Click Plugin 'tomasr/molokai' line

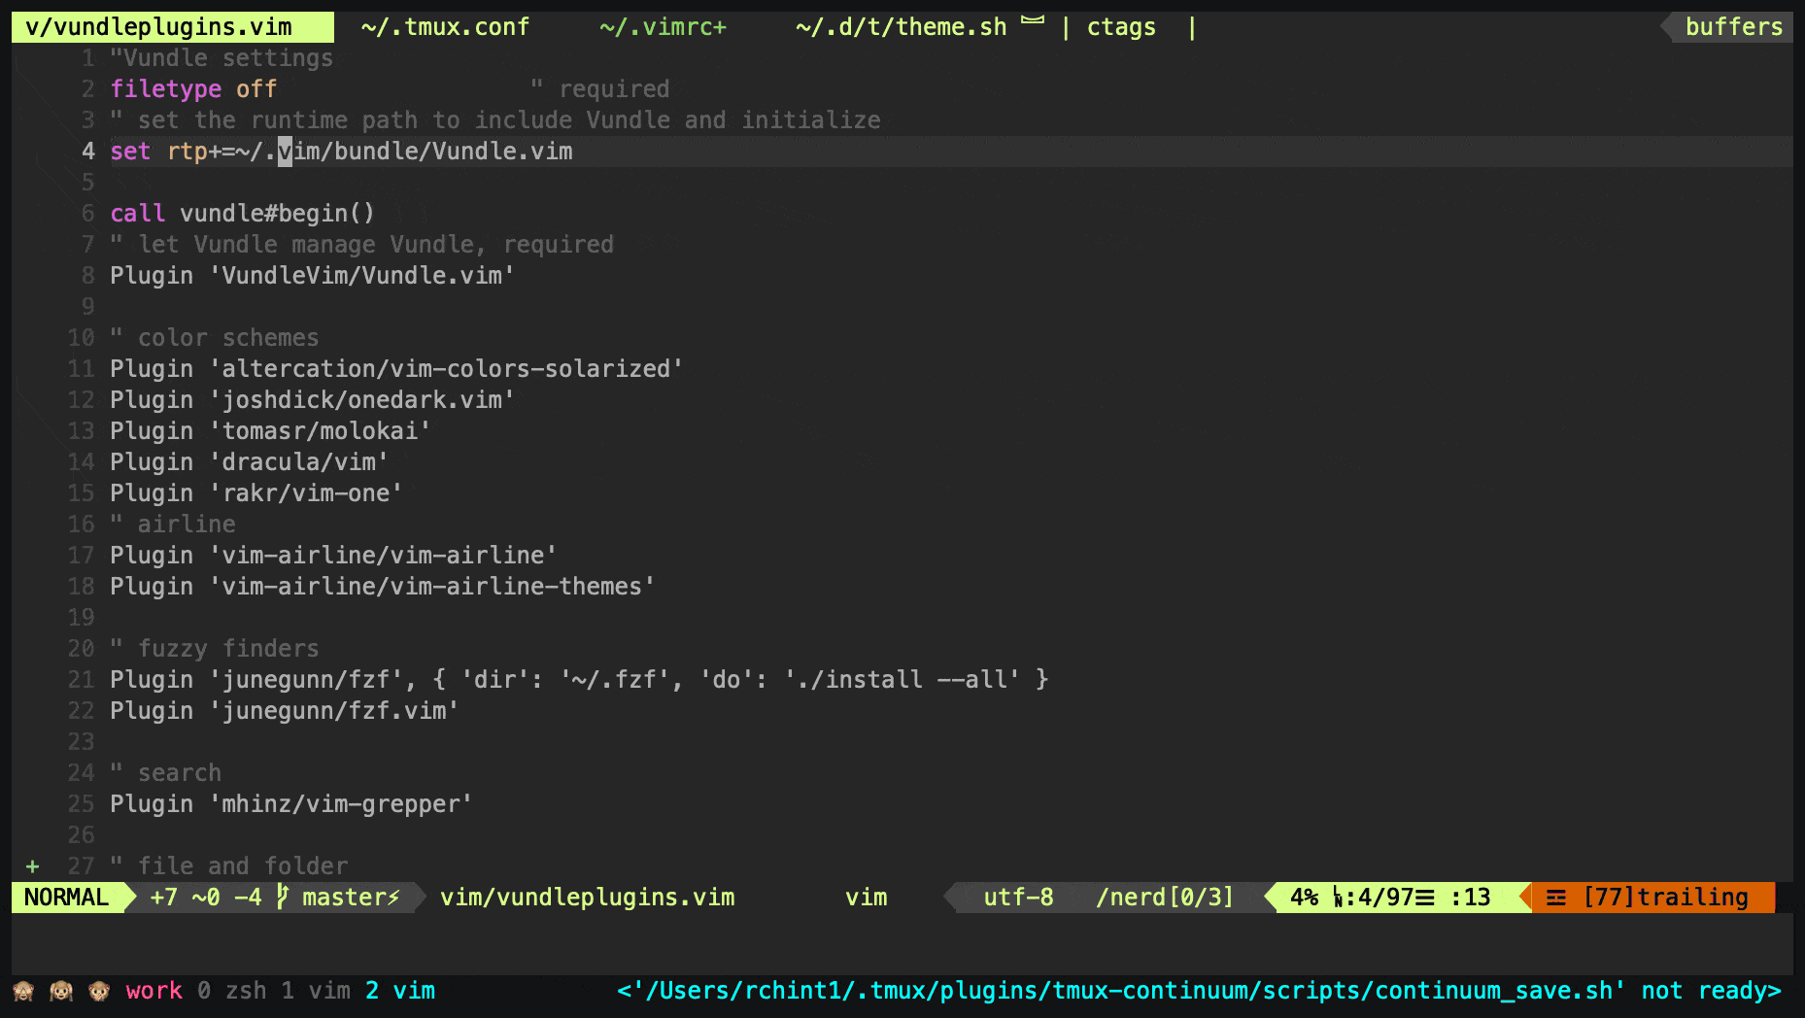(270, 431)
